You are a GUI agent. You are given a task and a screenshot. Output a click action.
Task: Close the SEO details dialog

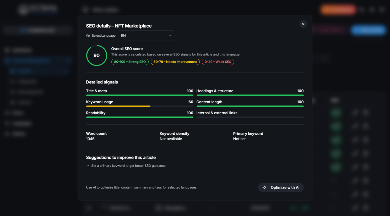(303, 24)
